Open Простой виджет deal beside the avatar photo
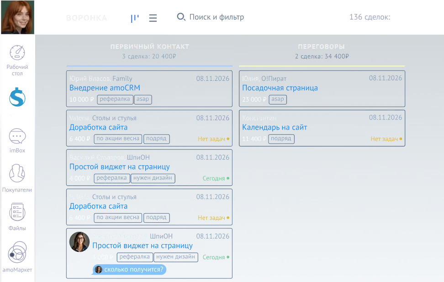 click(143, 245)
